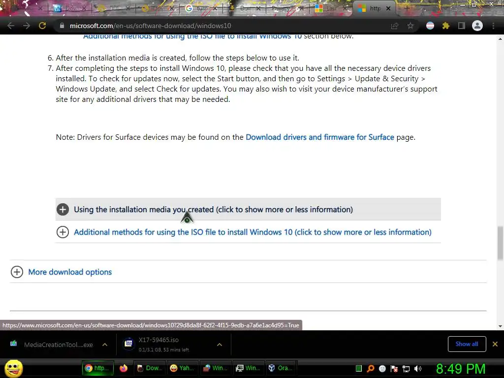Viewport: 504px width, 378px height.
Task: Open the network tray icon
Action: click(x=406, y=369)
